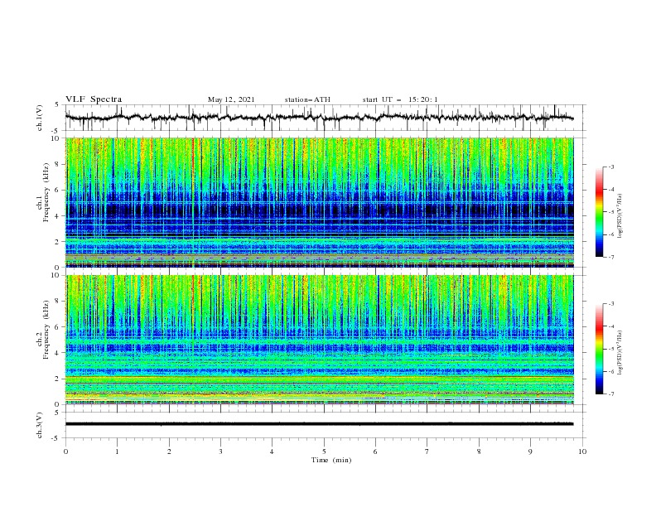Click the ch.2 PSD color bar

coord(599,349)
